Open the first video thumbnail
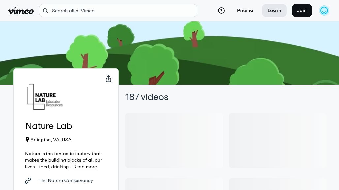339x190 pixels. (174, 140)
